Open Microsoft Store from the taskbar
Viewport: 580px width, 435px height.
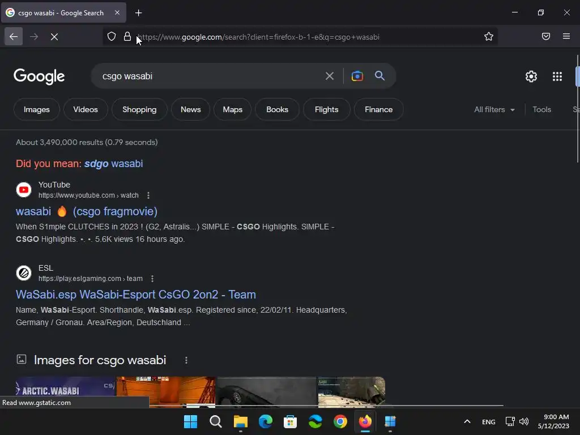pos(291,421)
